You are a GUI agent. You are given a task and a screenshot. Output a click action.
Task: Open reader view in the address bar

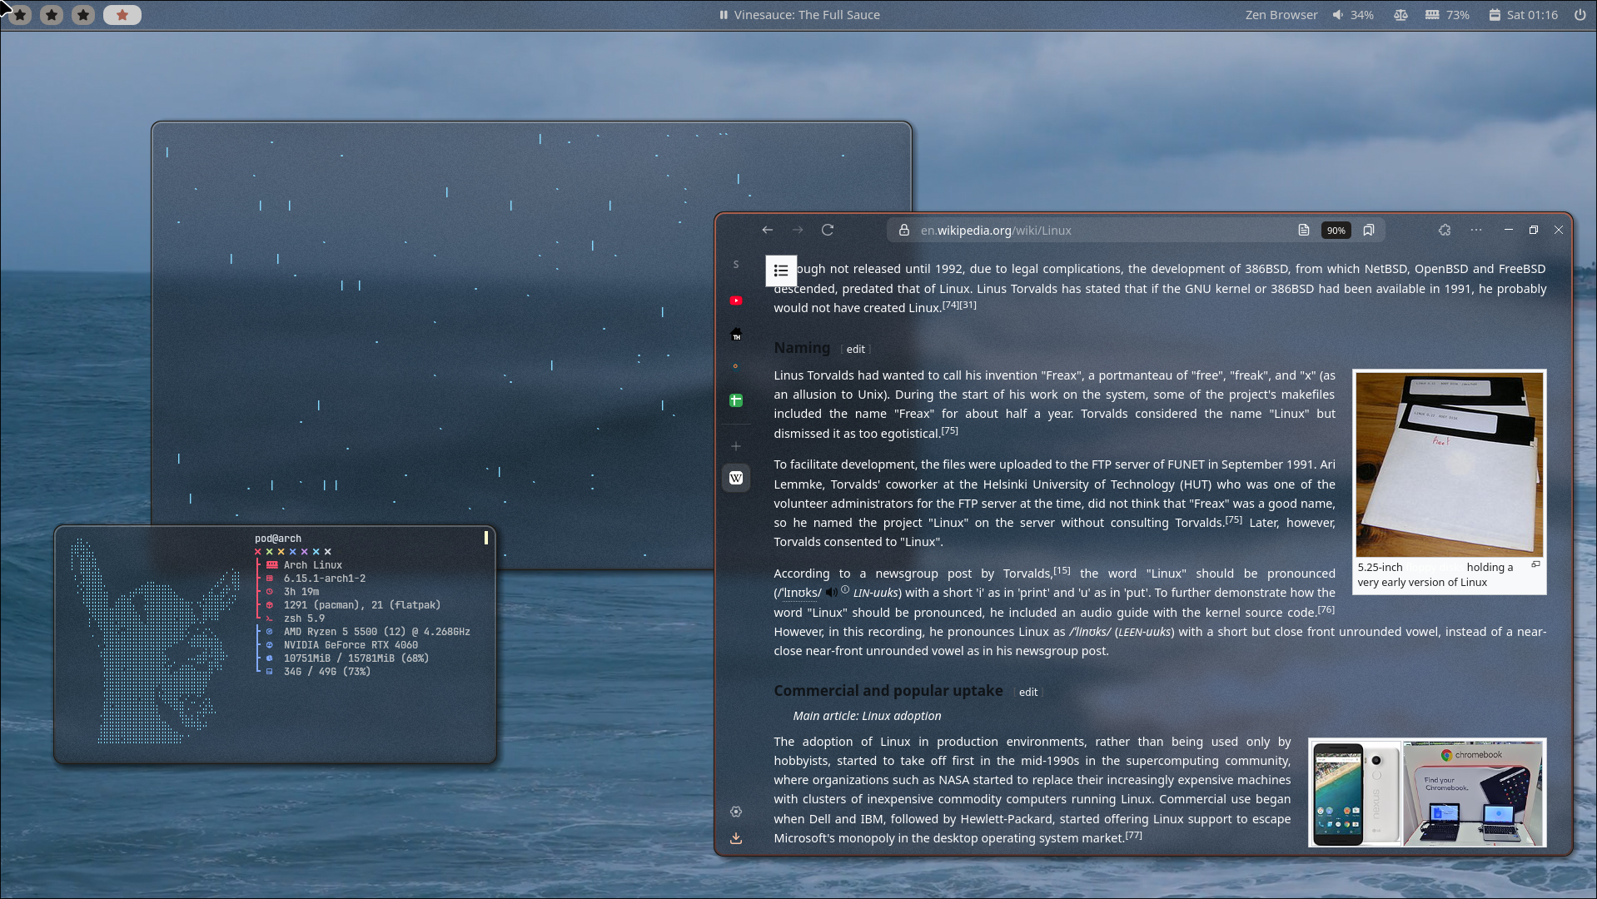coord(1303,231)
